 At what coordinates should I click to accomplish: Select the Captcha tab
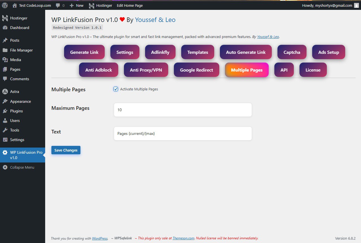292,52
